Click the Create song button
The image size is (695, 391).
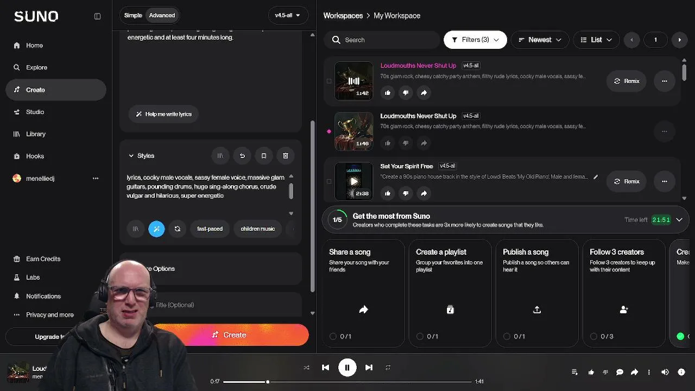tap(230, 335)
